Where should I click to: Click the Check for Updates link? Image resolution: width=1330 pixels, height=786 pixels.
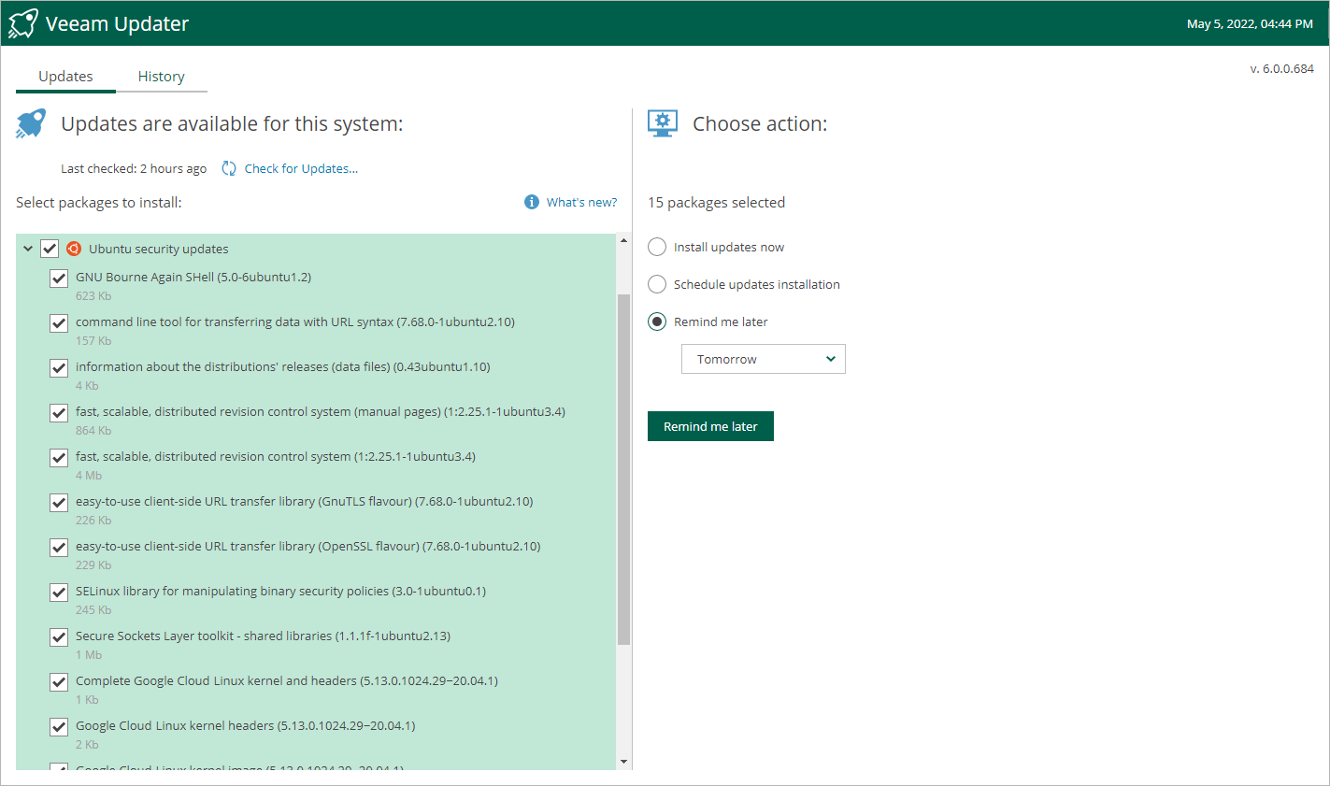[301, 168]
